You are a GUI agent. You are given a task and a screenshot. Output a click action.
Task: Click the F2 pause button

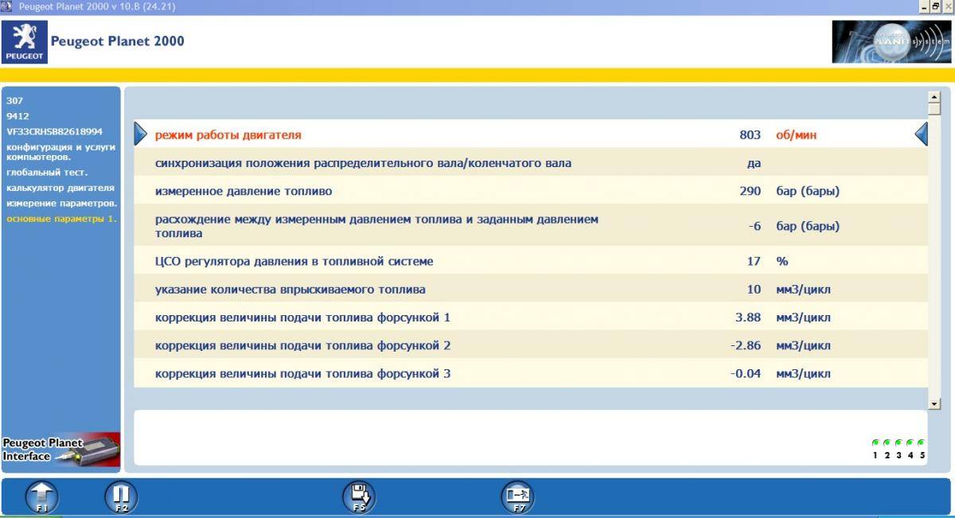point(121,497)
